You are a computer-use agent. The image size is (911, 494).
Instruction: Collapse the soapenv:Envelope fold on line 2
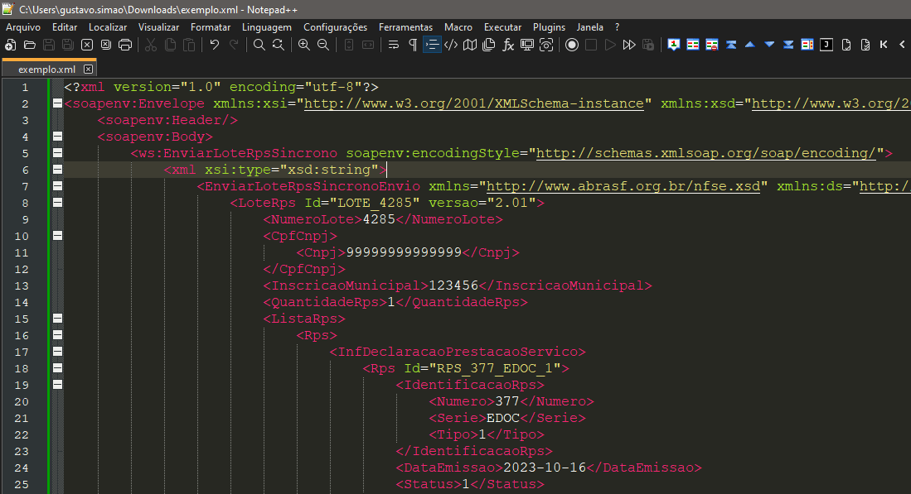pos(56,103)
